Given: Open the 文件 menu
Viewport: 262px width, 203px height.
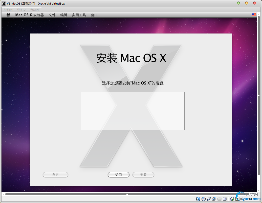Looking at the screenshot, I should [x=52, y=15].
